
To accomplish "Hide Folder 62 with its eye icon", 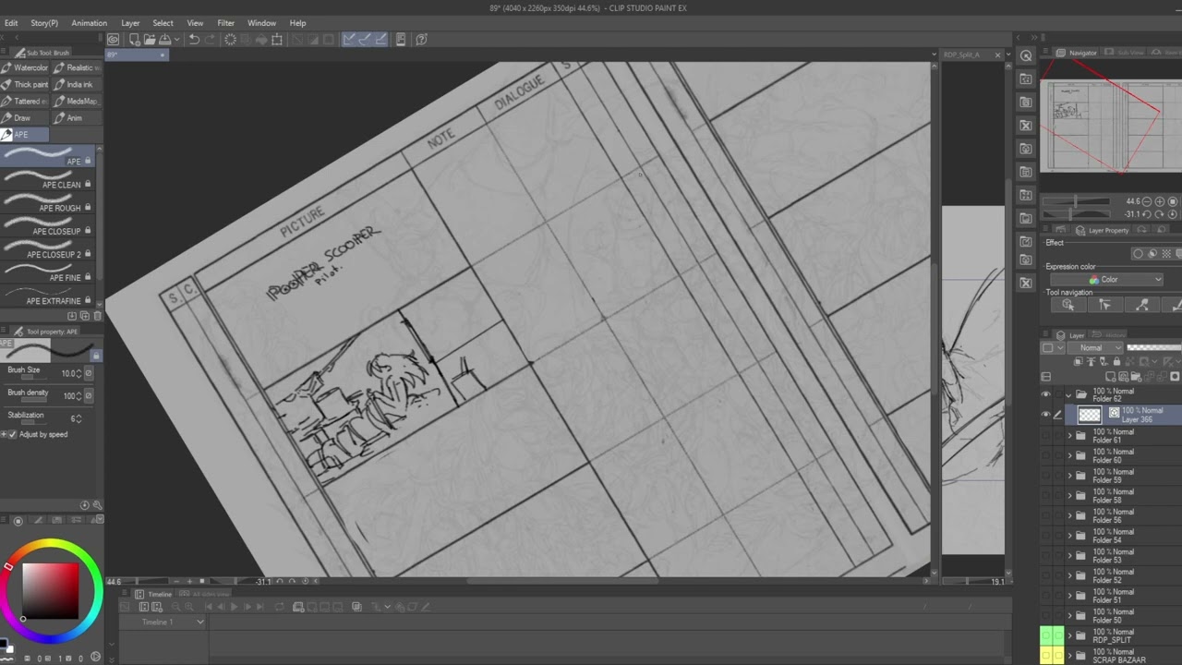I will click(1046, 394).
